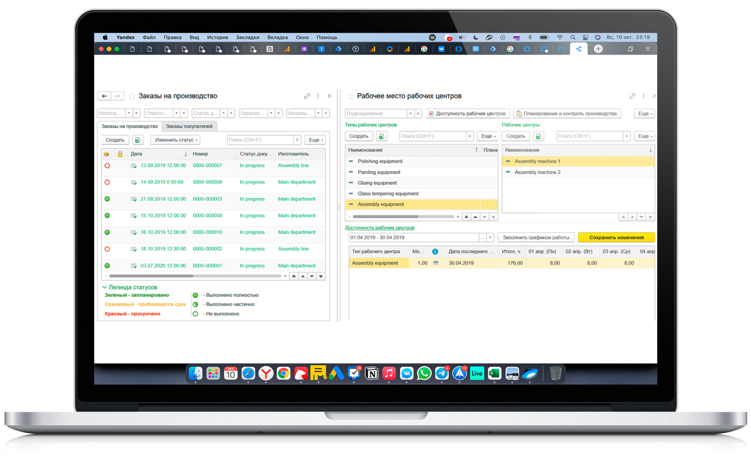751x463 pixels.
Task: Clear the date range 01.04.2019 - 30.04.2019
Action: tap(490, 237)
